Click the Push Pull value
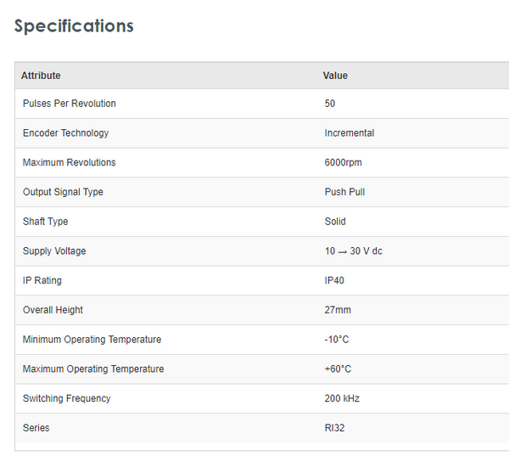Image resolution: width=509 pixels, height=456 pixels. (x=344, y=192)
